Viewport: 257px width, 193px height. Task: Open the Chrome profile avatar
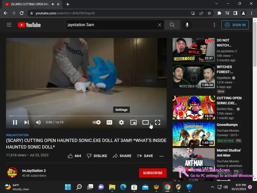click(243, 13)
